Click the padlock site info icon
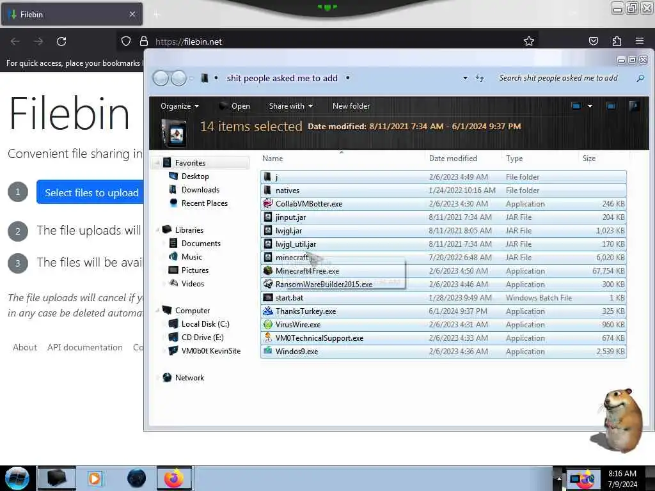 point(144,42)
